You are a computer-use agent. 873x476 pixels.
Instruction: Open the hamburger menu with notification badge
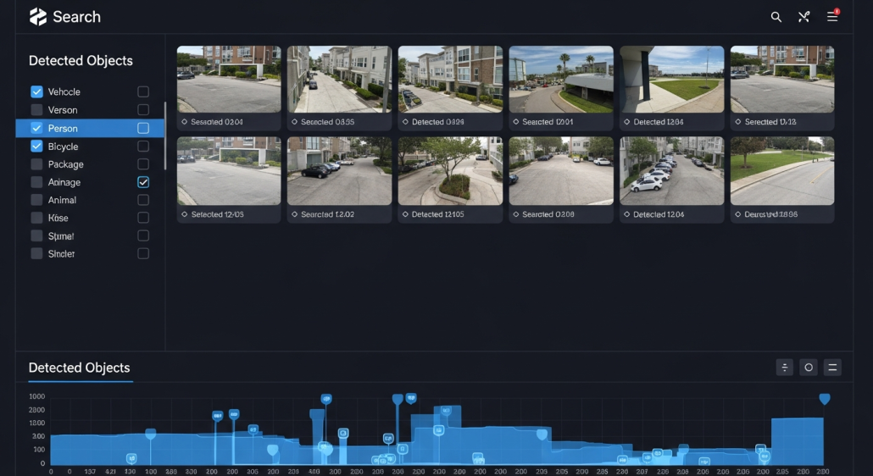point(832,16)
